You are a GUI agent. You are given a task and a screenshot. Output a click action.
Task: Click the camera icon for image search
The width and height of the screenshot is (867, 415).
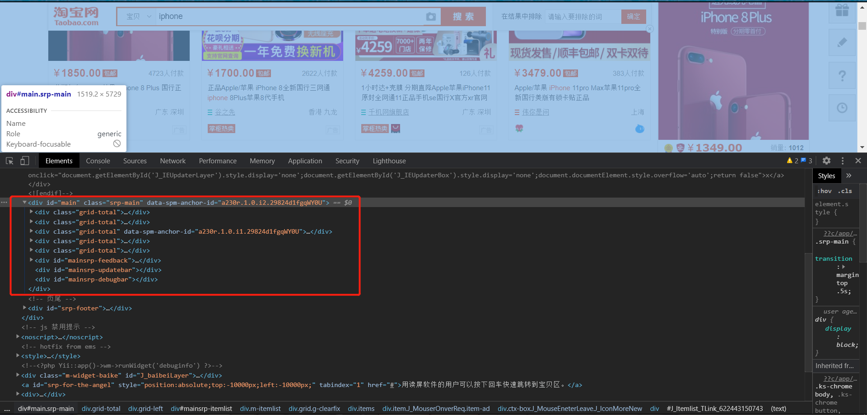point(431,16)
